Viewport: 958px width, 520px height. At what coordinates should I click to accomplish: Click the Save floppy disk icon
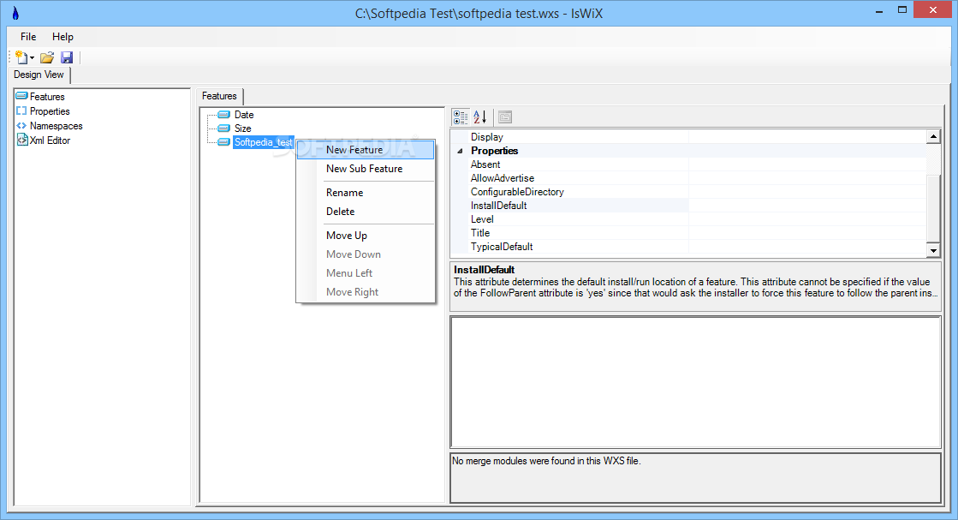pyautogui.click(x=67, y=57)
